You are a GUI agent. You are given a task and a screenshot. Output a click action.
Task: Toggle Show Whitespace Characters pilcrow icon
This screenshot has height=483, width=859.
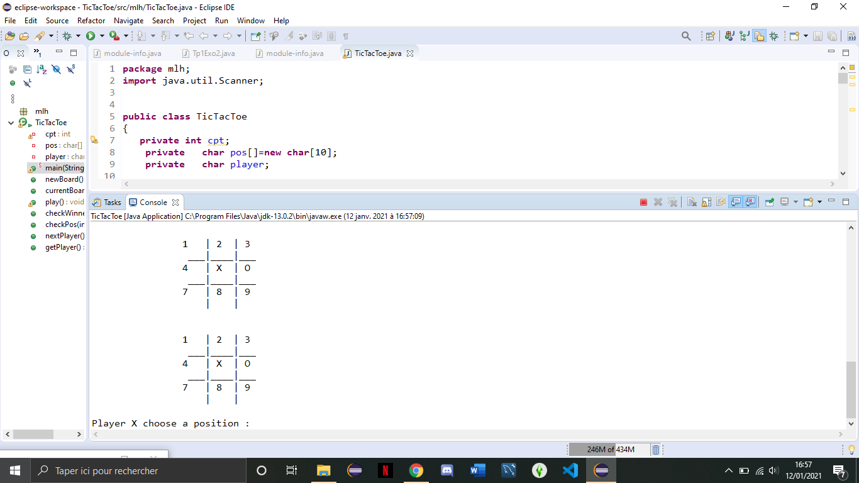346,36
